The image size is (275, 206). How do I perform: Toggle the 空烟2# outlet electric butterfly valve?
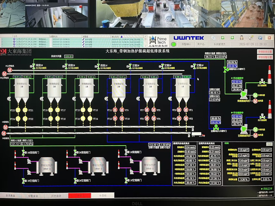click(162, 66)
